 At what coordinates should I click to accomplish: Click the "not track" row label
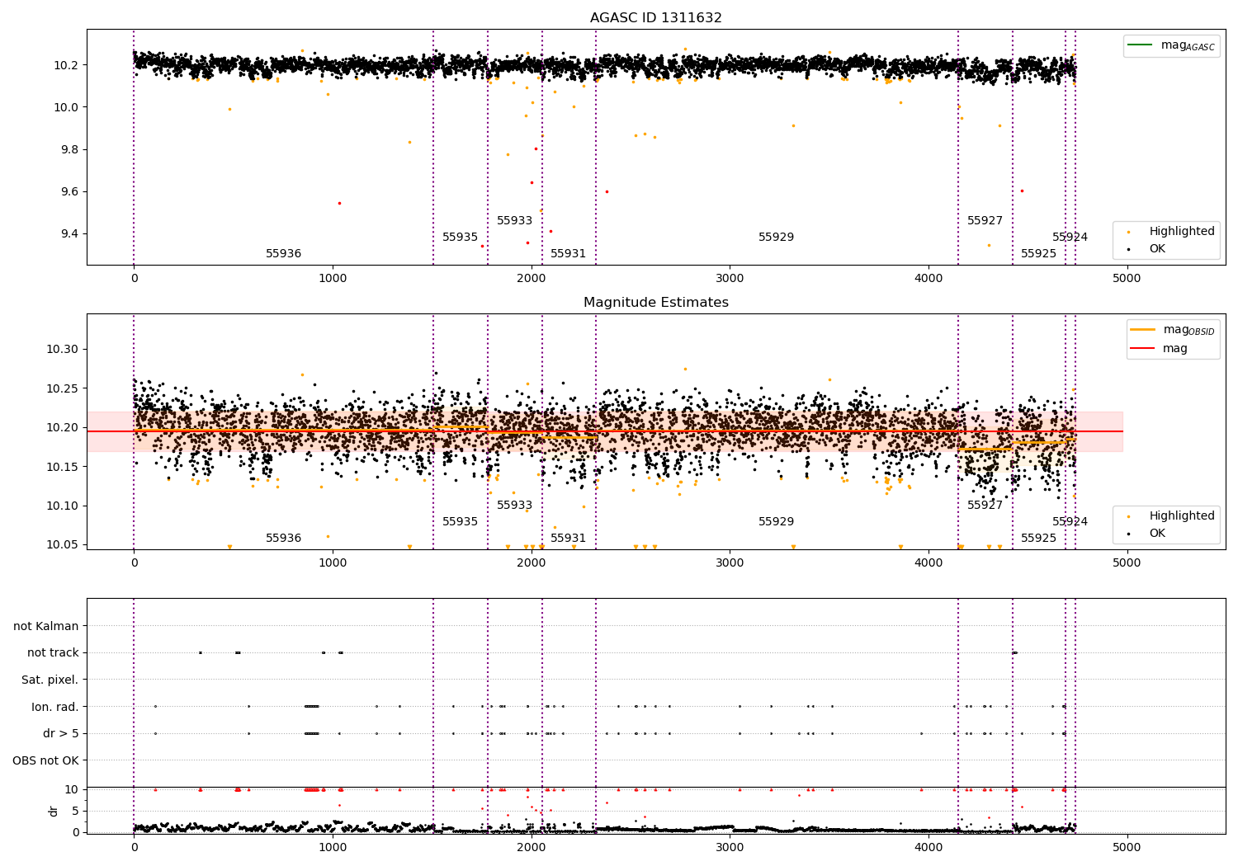click(53, 652)
